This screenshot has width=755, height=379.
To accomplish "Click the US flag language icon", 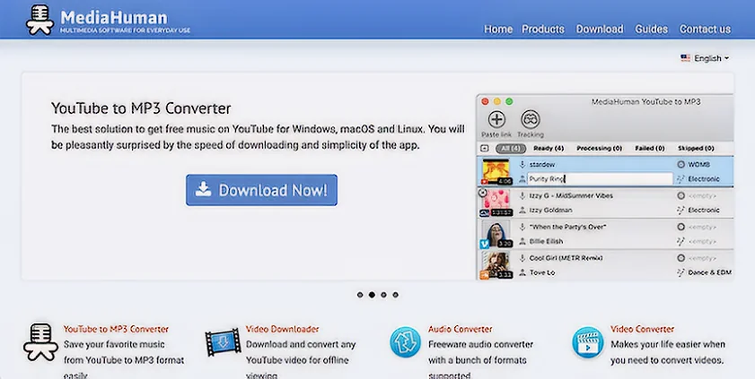I will (685, 58).
